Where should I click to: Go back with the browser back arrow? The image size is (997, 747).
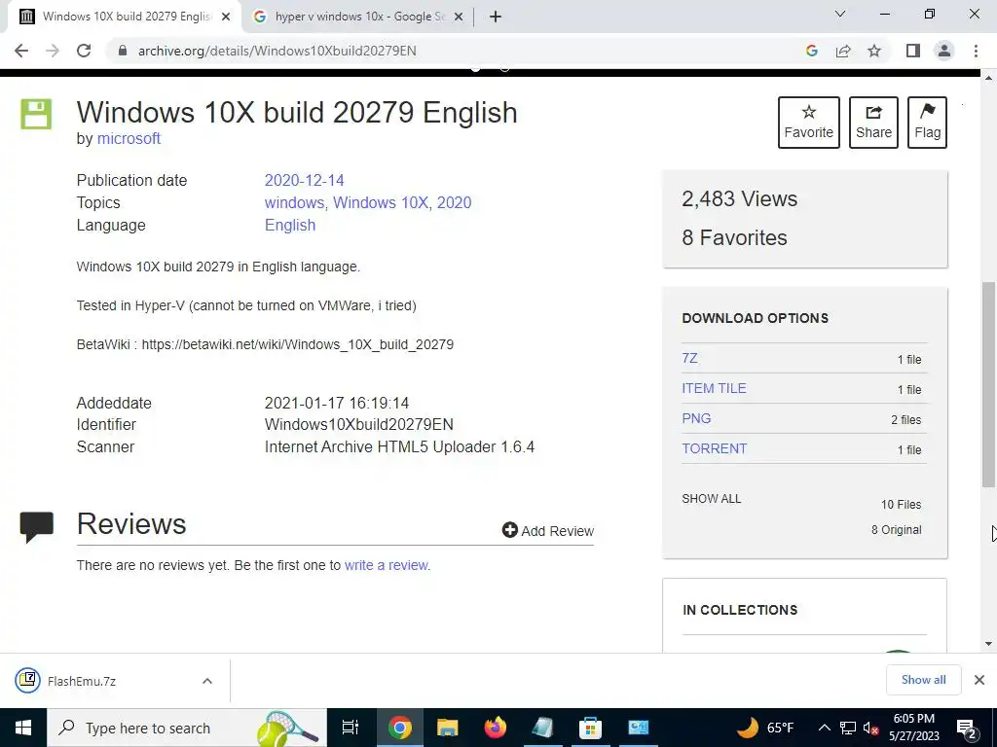[21, 51]
